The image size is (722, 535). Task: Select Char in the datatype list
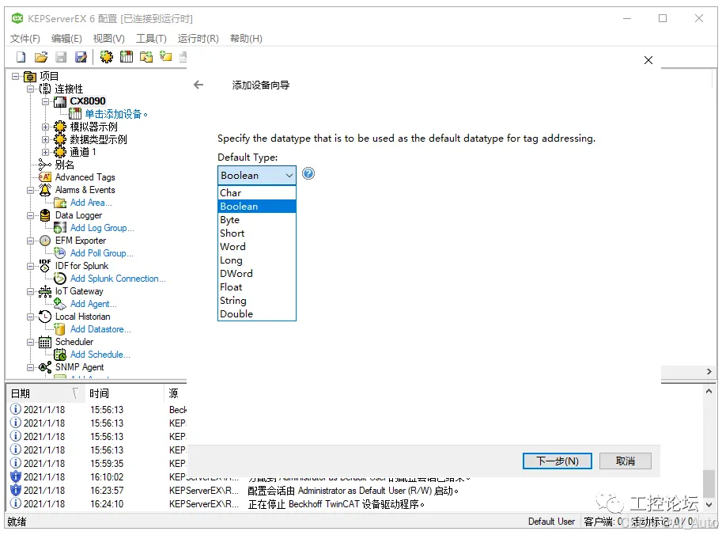pyautogui.click(x=257, y=192)
